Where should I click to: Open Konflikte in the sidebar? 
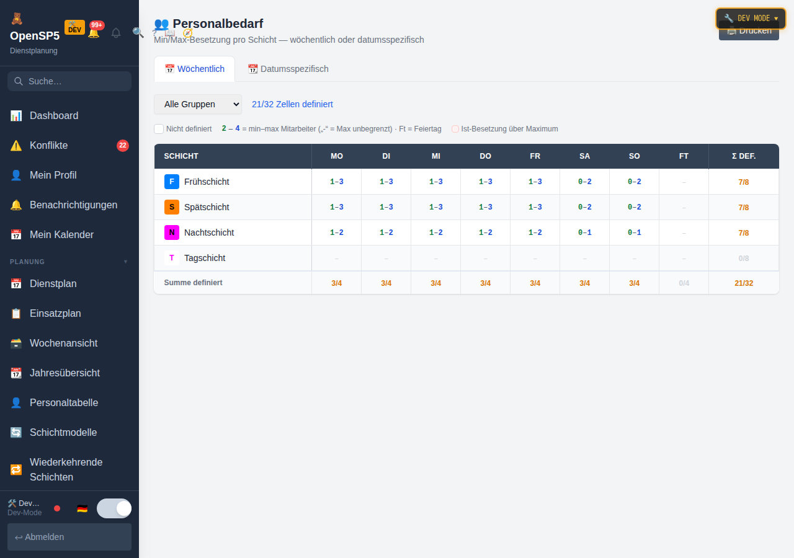click(x=69, y=145)
